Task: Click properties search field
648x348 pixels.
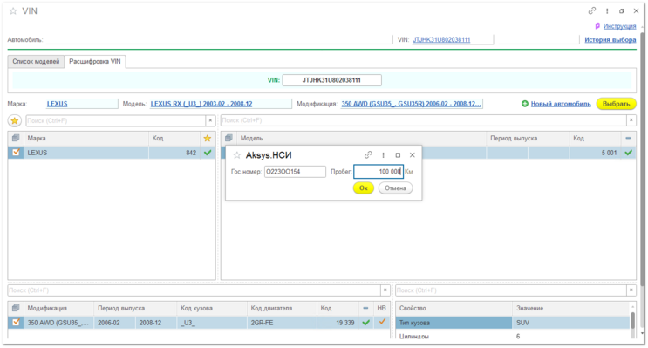Action: click(511, 290)
